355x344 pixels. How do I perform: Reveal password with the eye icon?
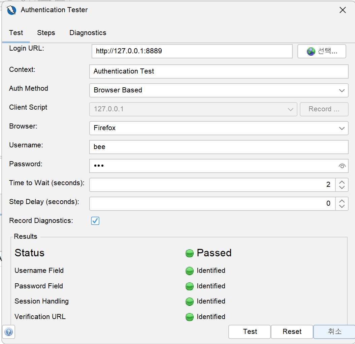[x=342, y=166]
